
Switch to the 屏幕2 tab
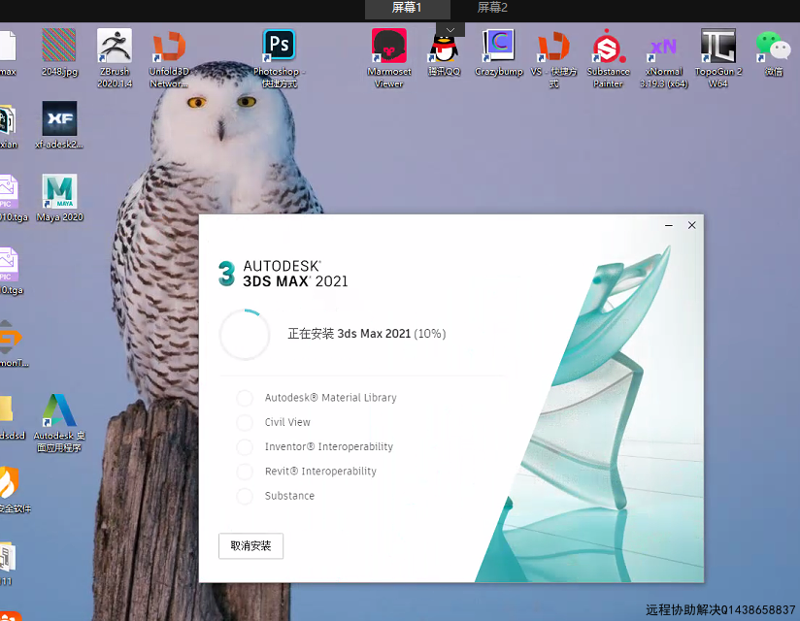pyautogui.click(x=492, y=8)
